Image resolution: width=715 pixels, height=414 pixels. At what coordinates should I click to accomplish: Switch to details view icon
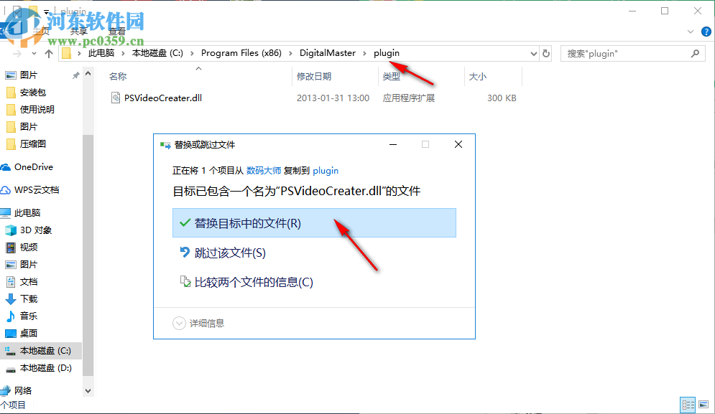(x=688, y=405)
